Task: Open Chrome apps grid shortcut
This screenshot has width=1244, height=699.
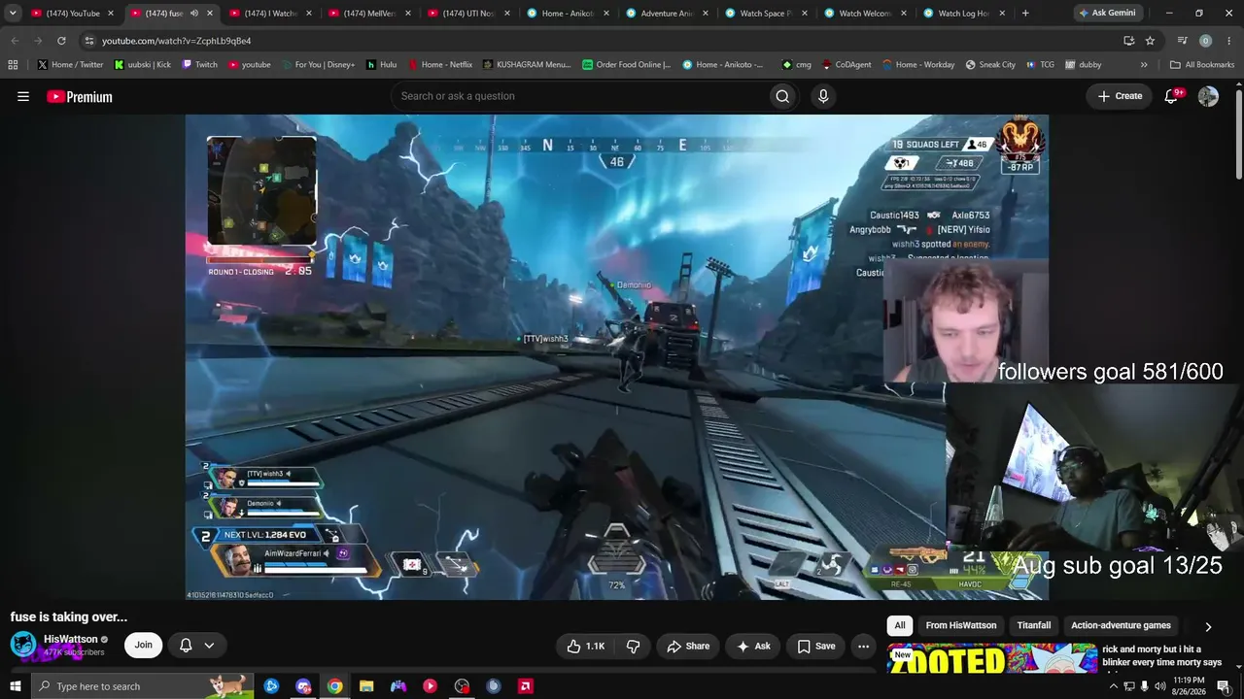Action: click(x=13, y=65)
